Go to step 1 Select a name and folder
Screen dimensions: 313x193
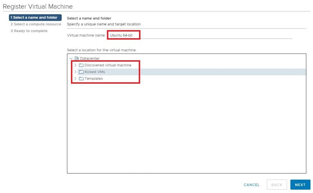click(x=35, y=18)
